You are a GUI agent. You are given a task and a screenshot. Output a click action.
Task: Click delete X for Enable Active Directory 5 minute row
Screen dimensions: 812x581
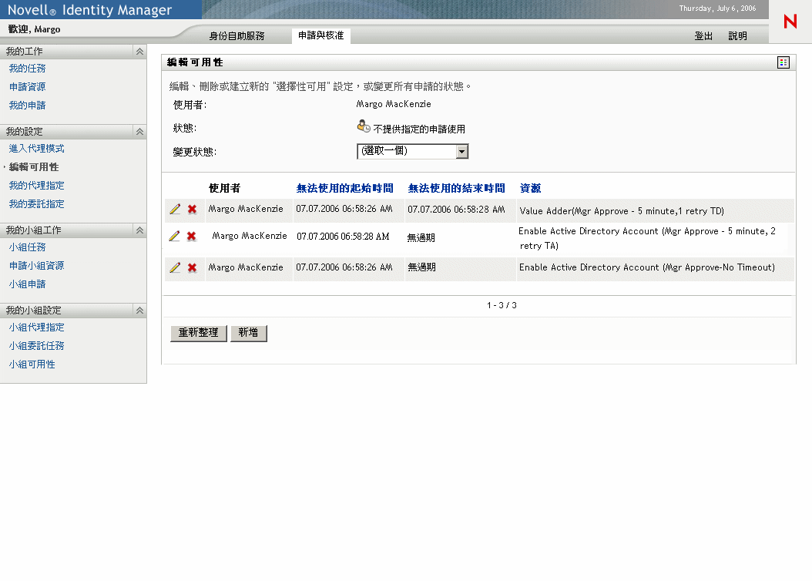click(x=192, y=236)
